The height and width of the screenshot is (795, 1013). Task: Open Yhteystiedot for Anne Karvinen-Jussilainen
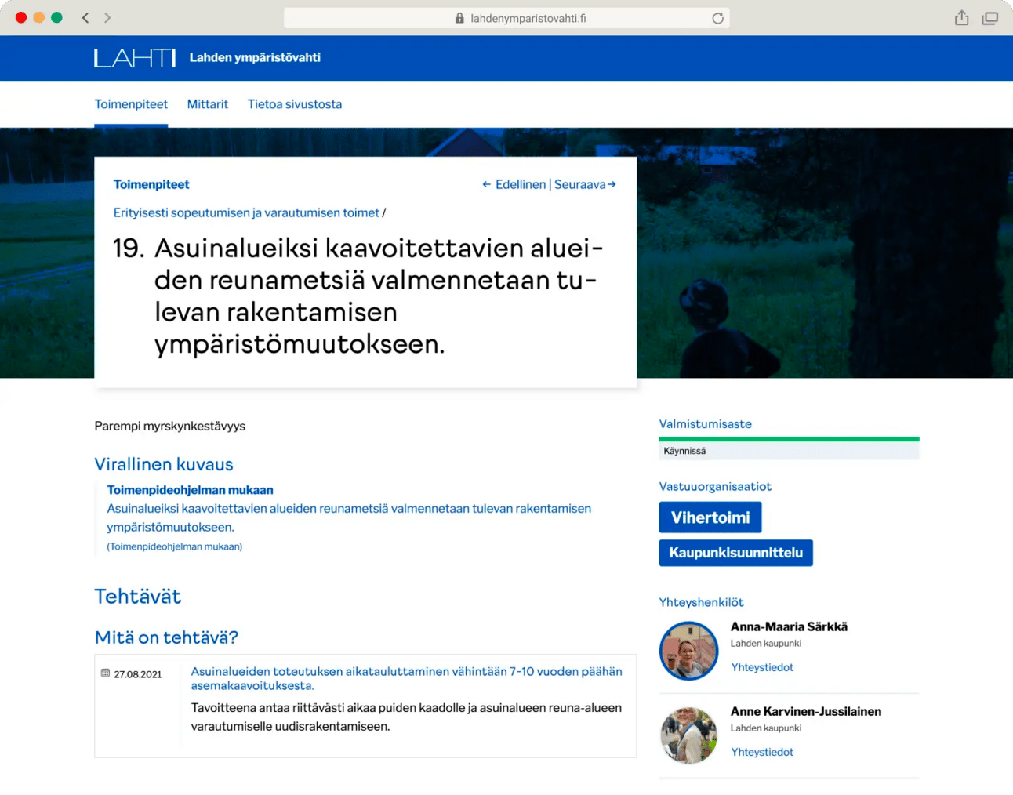click(762, 752)
